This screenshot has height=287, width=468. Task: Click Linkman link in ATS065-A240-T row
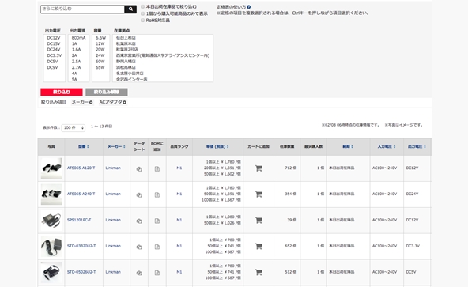tap(113, 194)
